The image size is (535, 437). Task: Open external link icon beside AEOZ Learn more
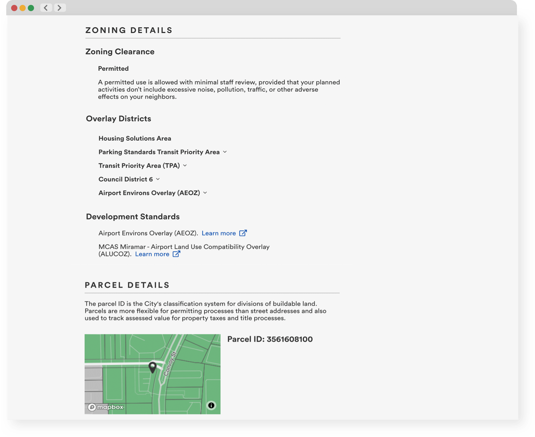tap(243, 233)
